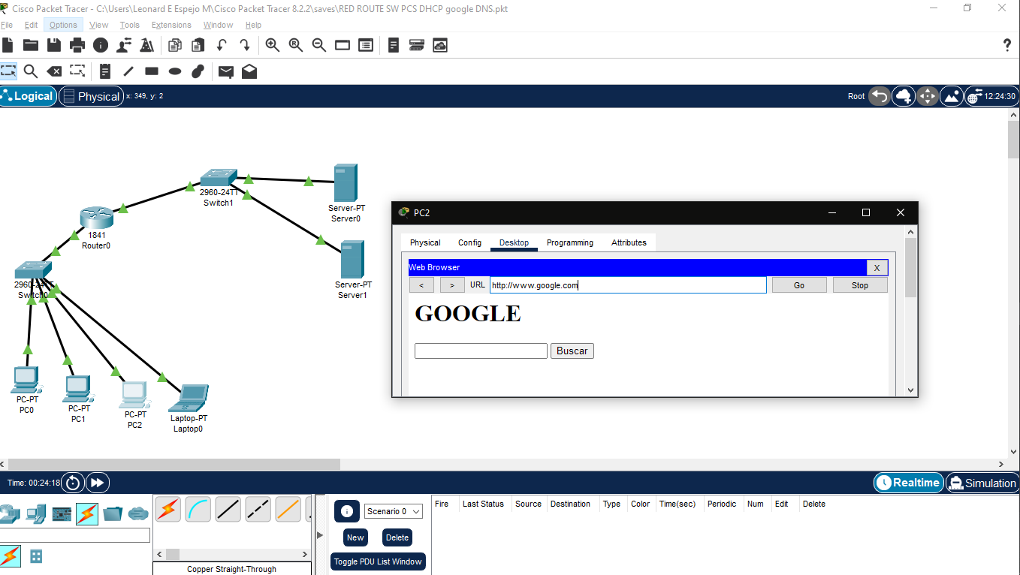This screenshot has width=1020, height=575.
Task: Click the Create New Cluster cloud icon
Action: [x=904, y=96]
